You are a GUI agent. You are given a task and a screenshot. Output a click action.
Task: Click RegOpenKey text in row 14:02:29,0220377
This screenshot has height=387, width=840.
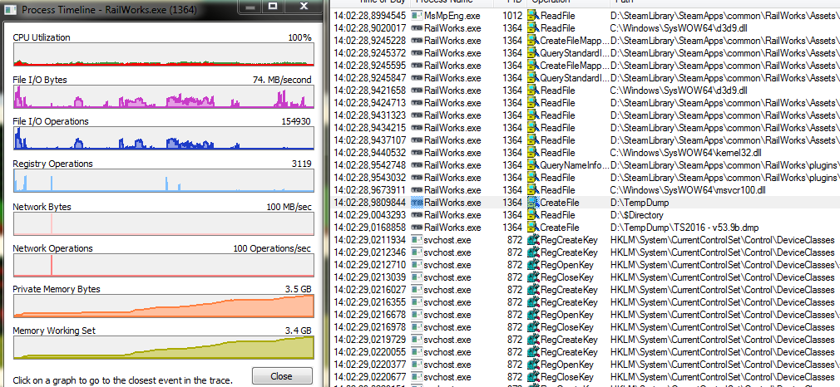tap(566, 365)
